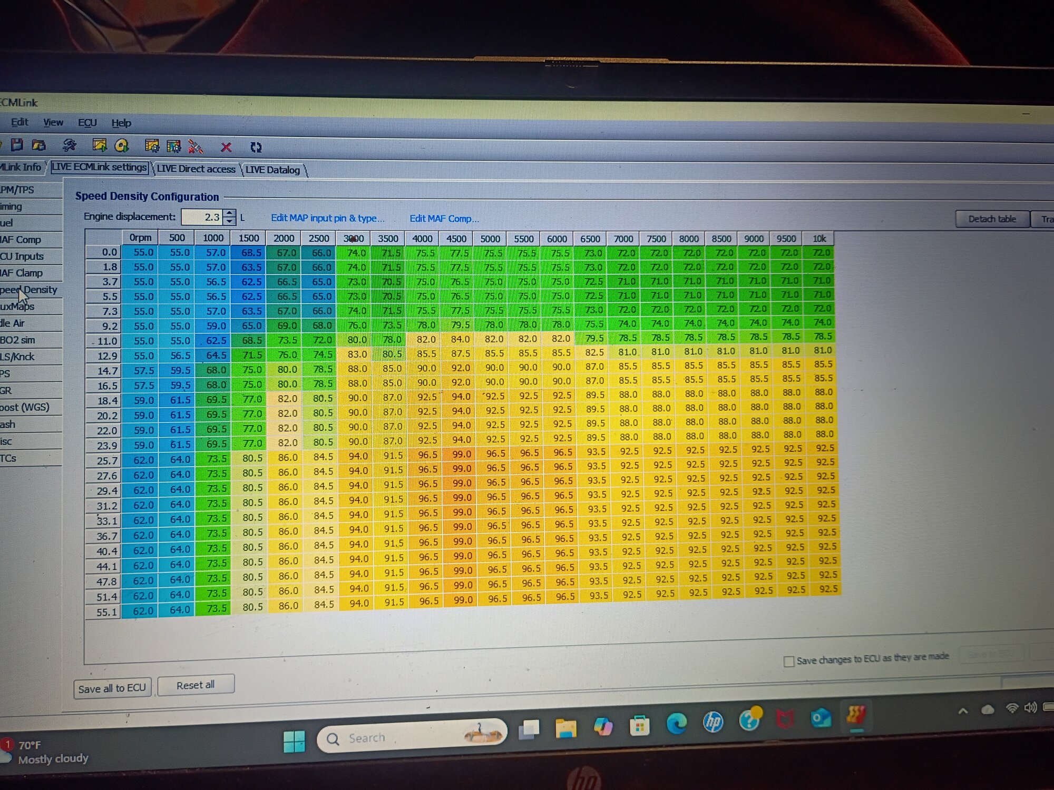
Task: Click the Reset all button
Action: coord(196,685)
